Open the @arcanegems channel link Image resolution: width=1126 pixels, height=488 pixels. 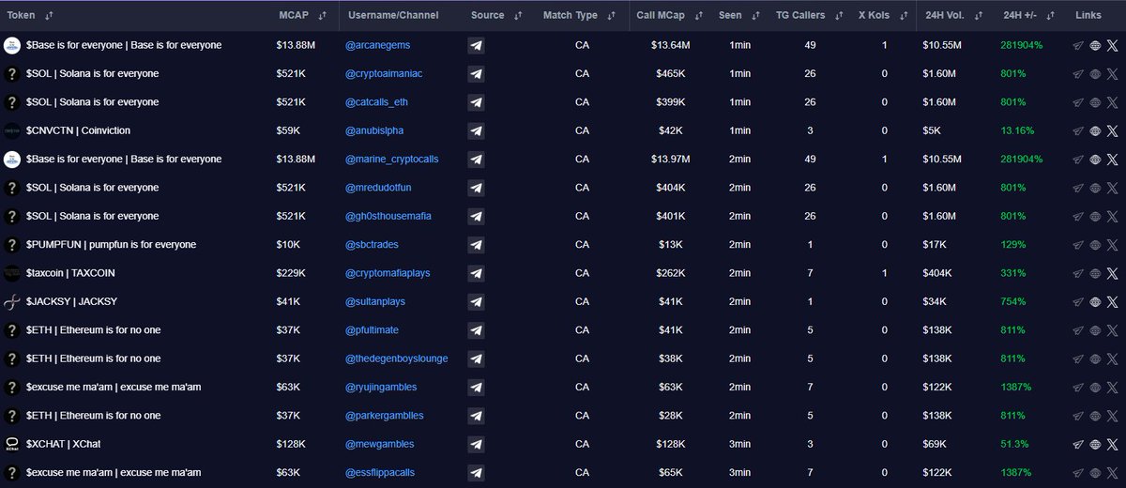pyautogui.click(x=378, y=45)
